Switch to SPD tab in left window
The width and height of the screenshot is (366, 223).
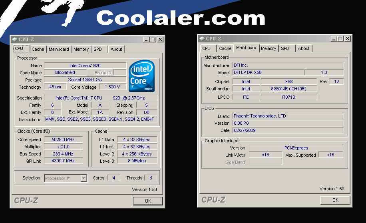(x=99, y=49)
